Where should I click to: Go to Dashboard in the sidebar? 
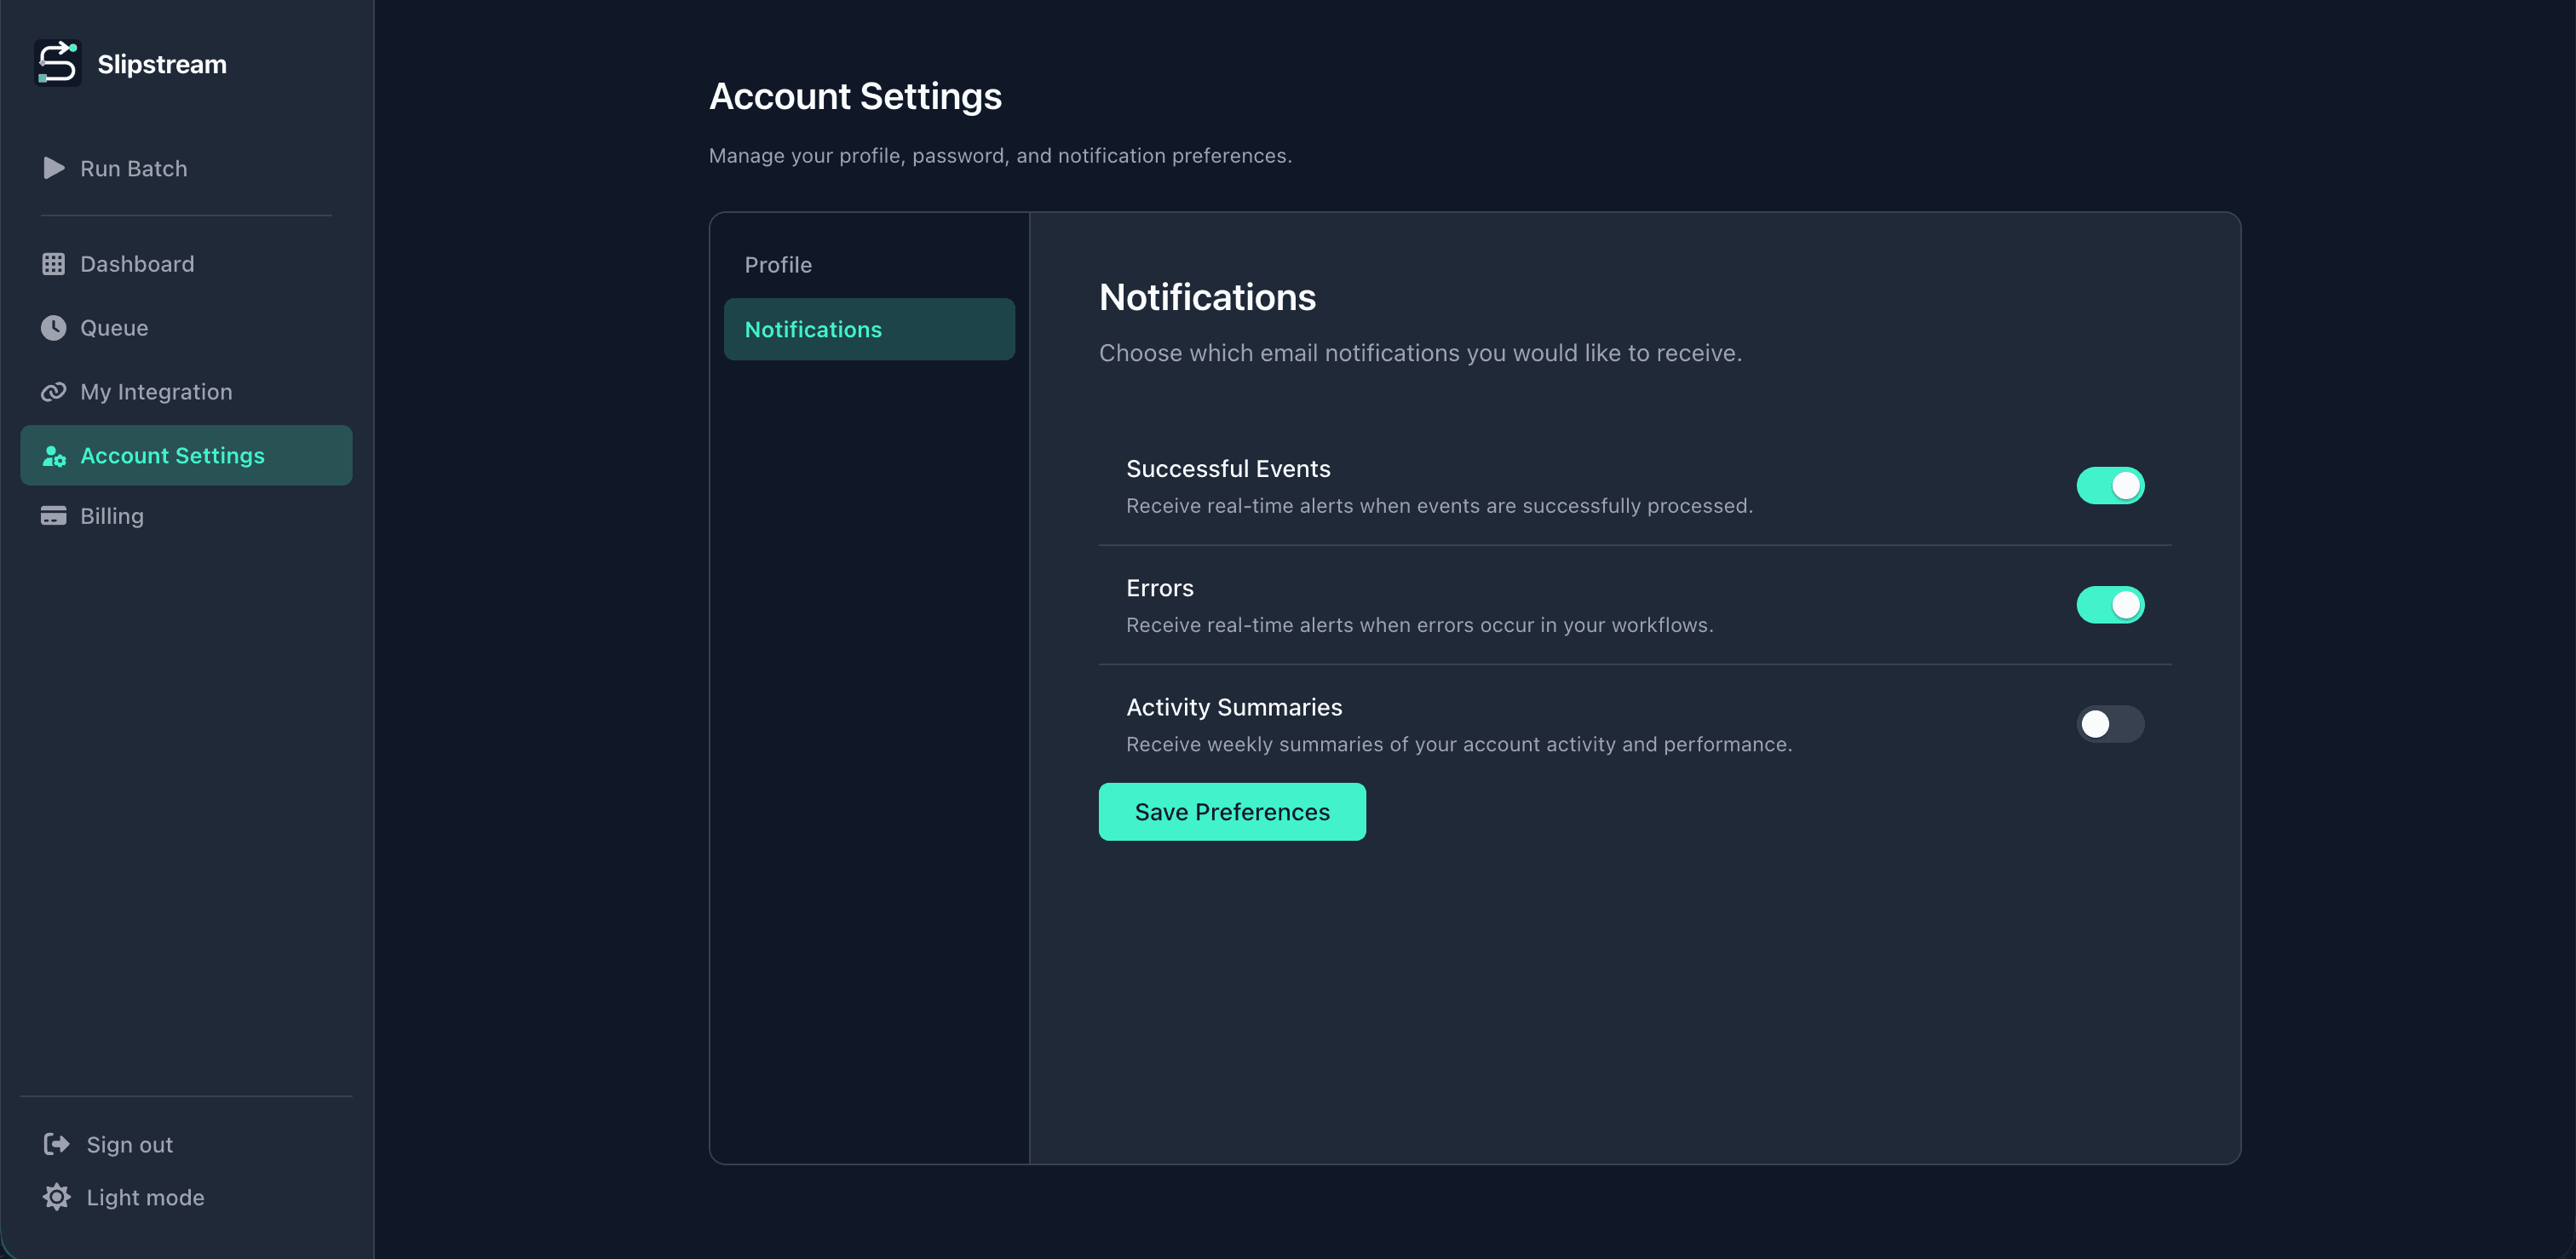point(186,264)
